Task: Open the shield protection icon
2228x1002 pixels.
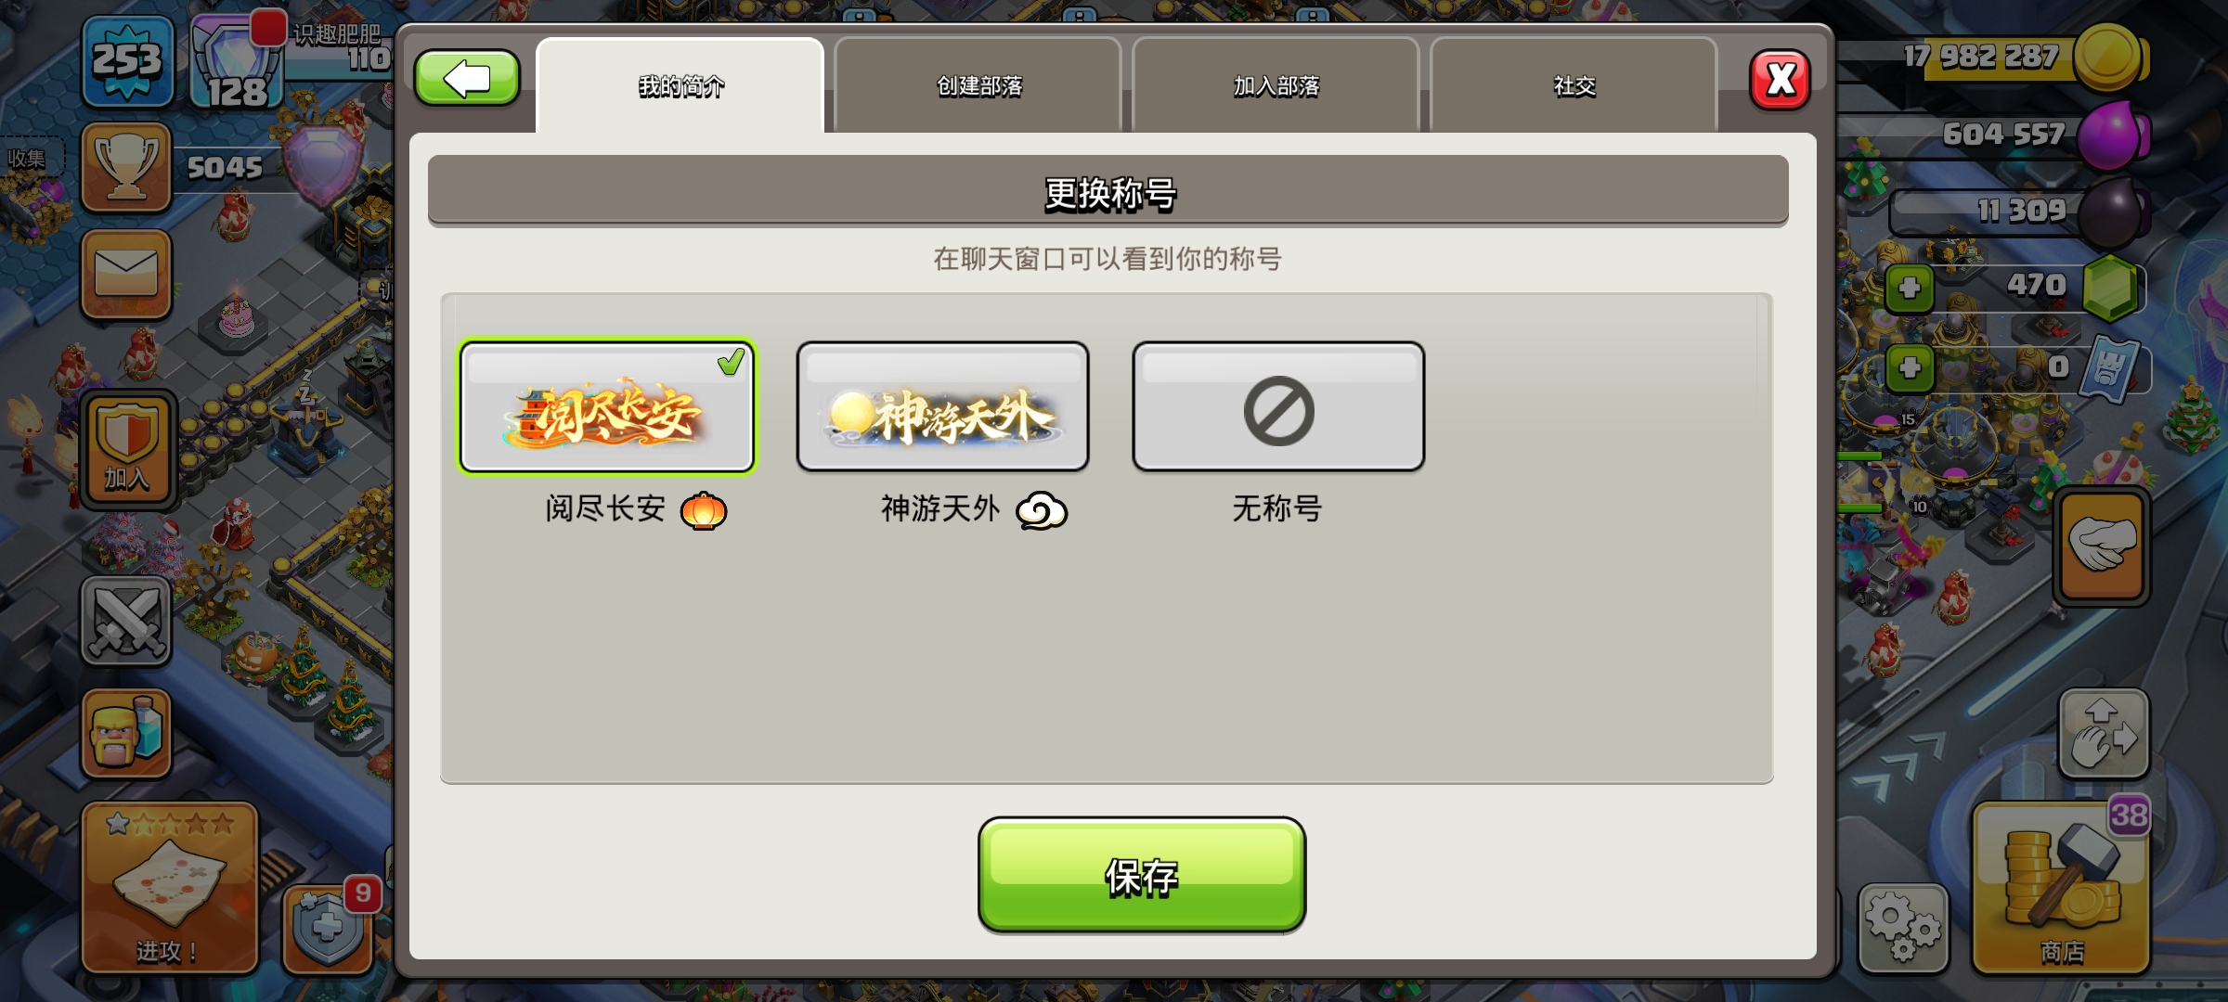Action: pyautogui.click(x=328, y=928)
